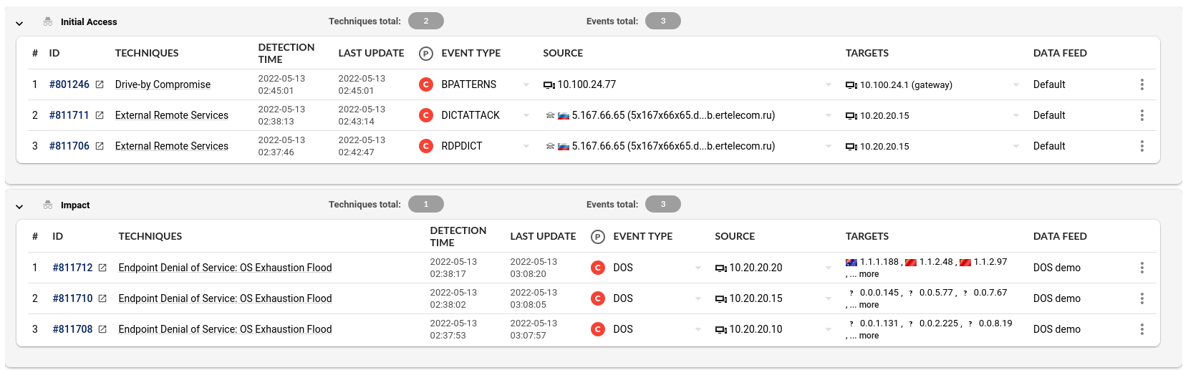Click red C badge next to BPATTERNS

click(426, 84)
